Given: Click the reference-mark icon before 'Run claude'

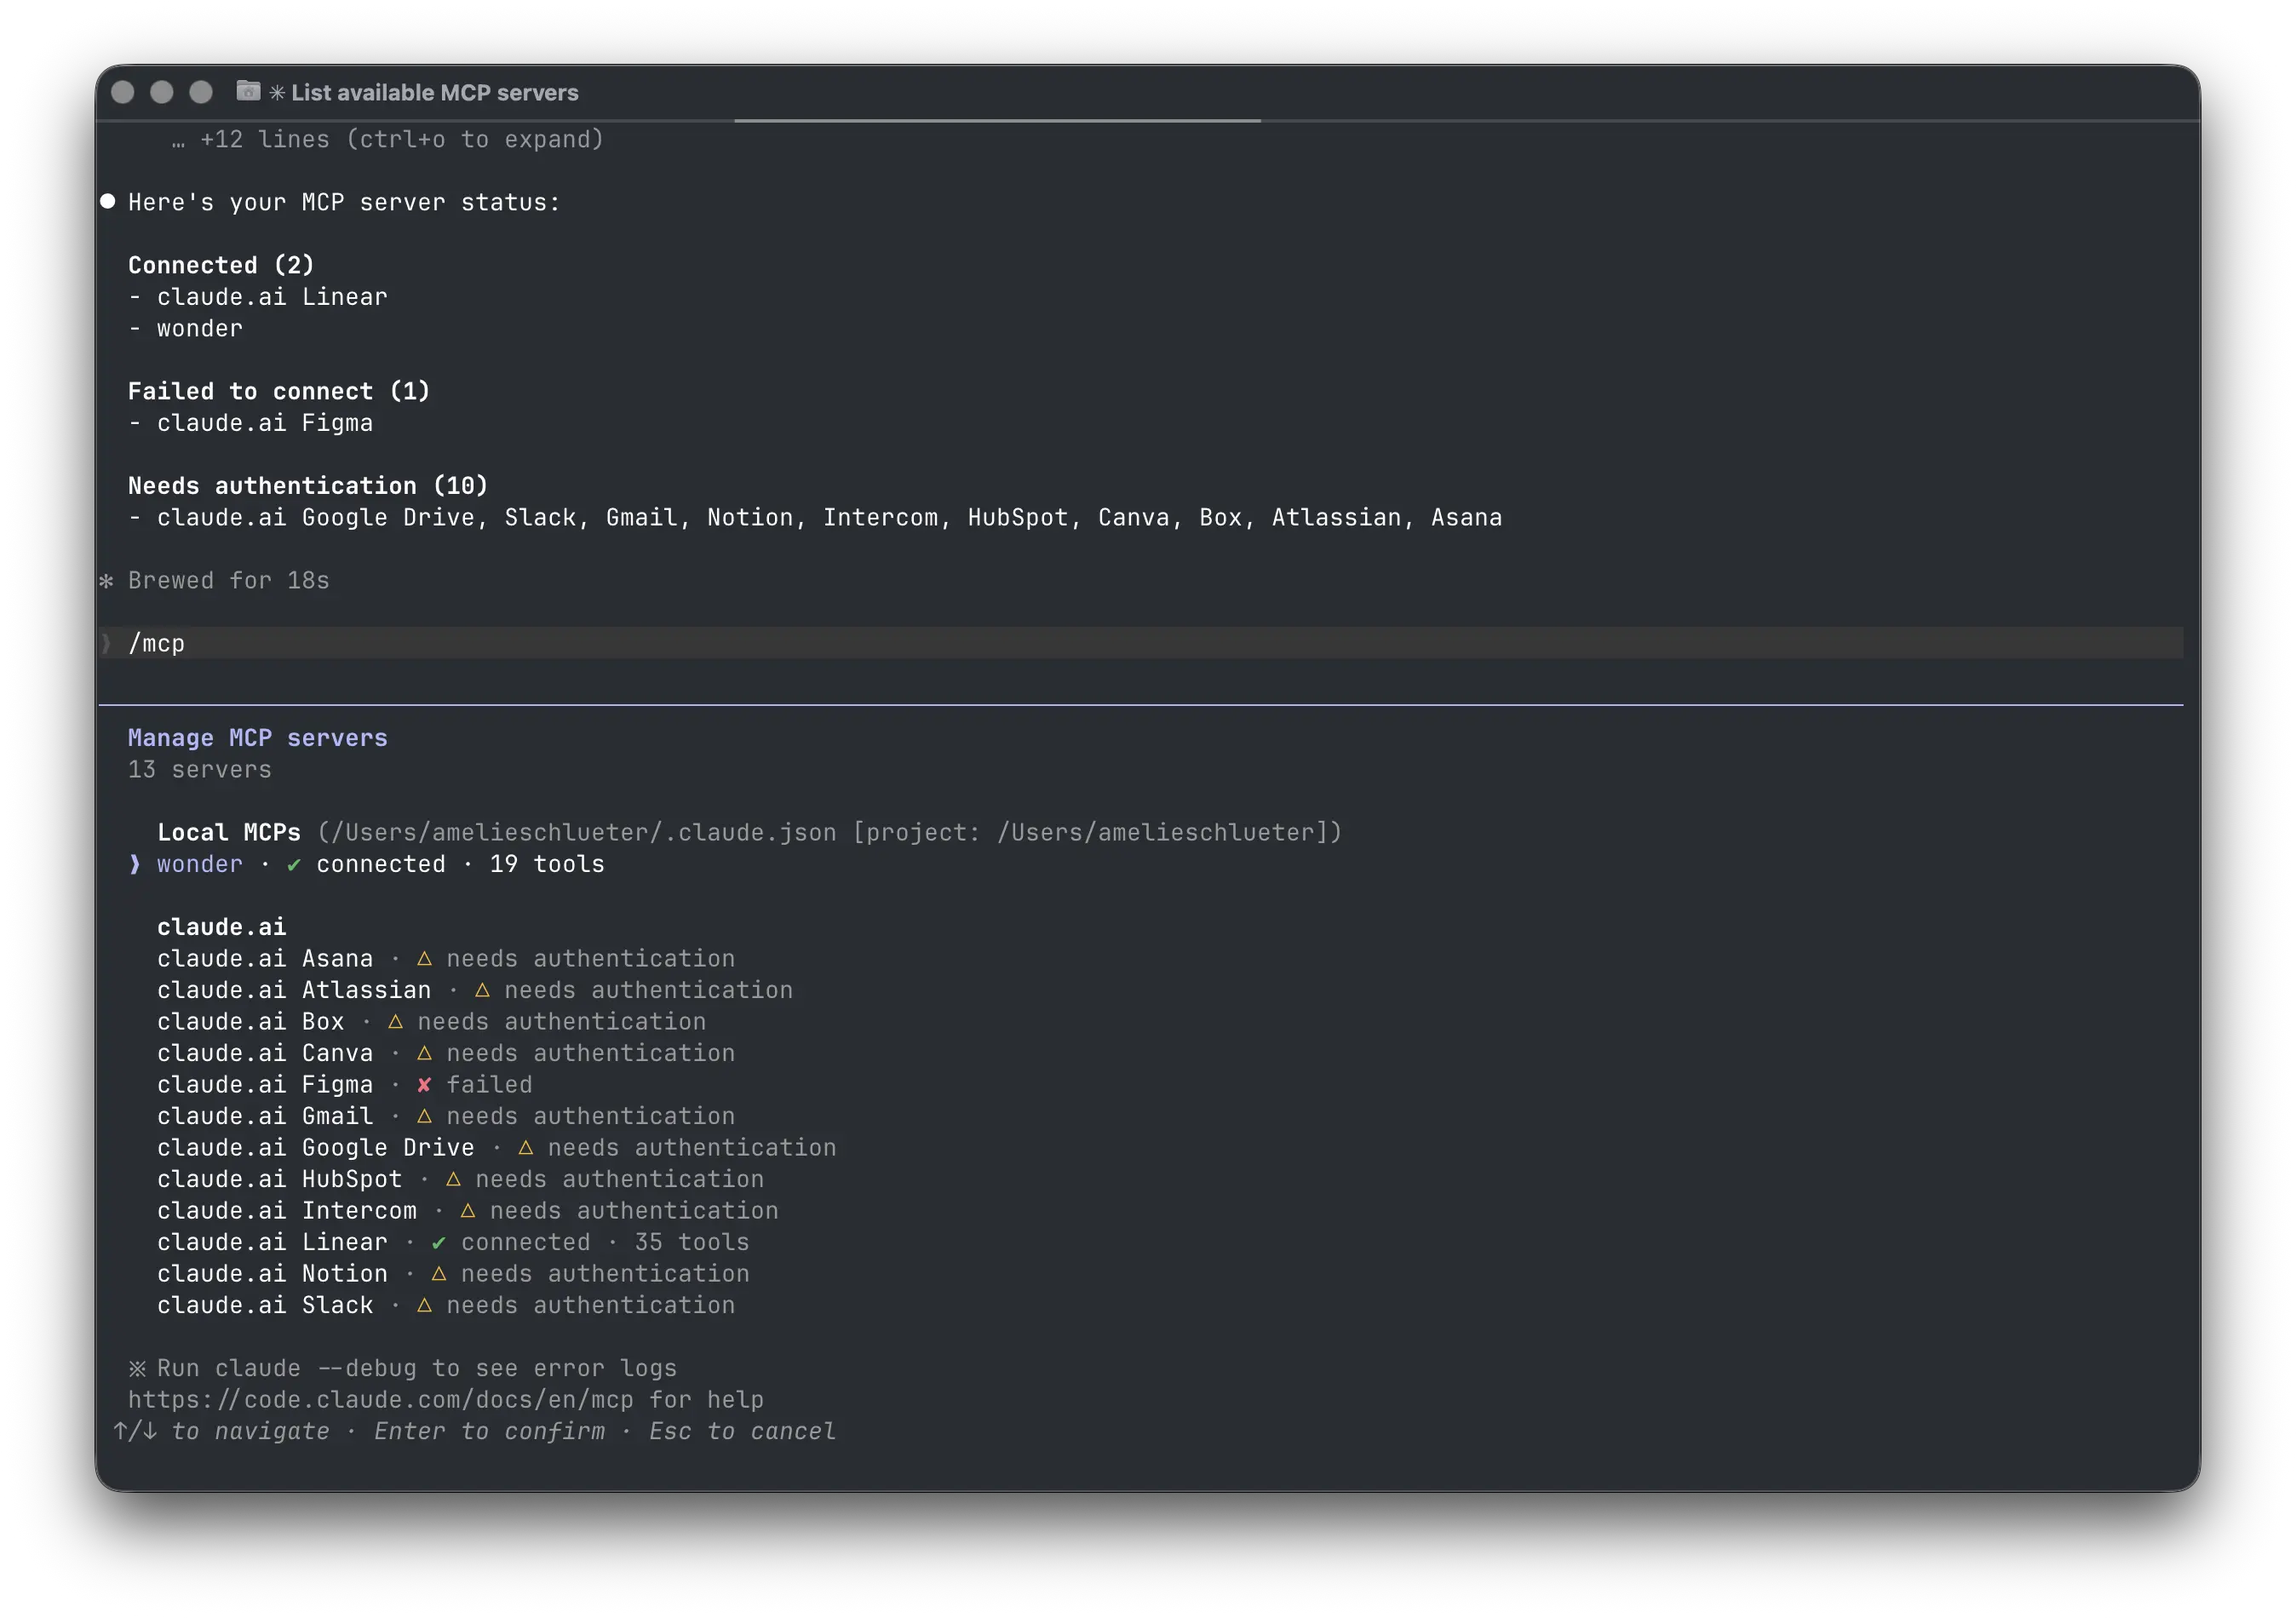Looking at the screenshot, I should point(137,1368).
